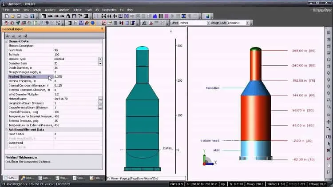
Task: Go to the first element arrow
Action: 8,36
